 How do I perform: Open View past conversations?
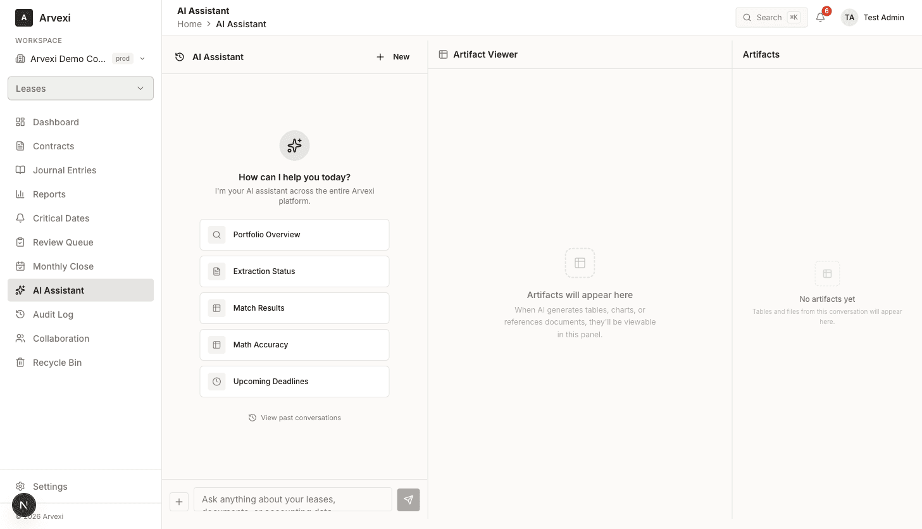point(294,418)
